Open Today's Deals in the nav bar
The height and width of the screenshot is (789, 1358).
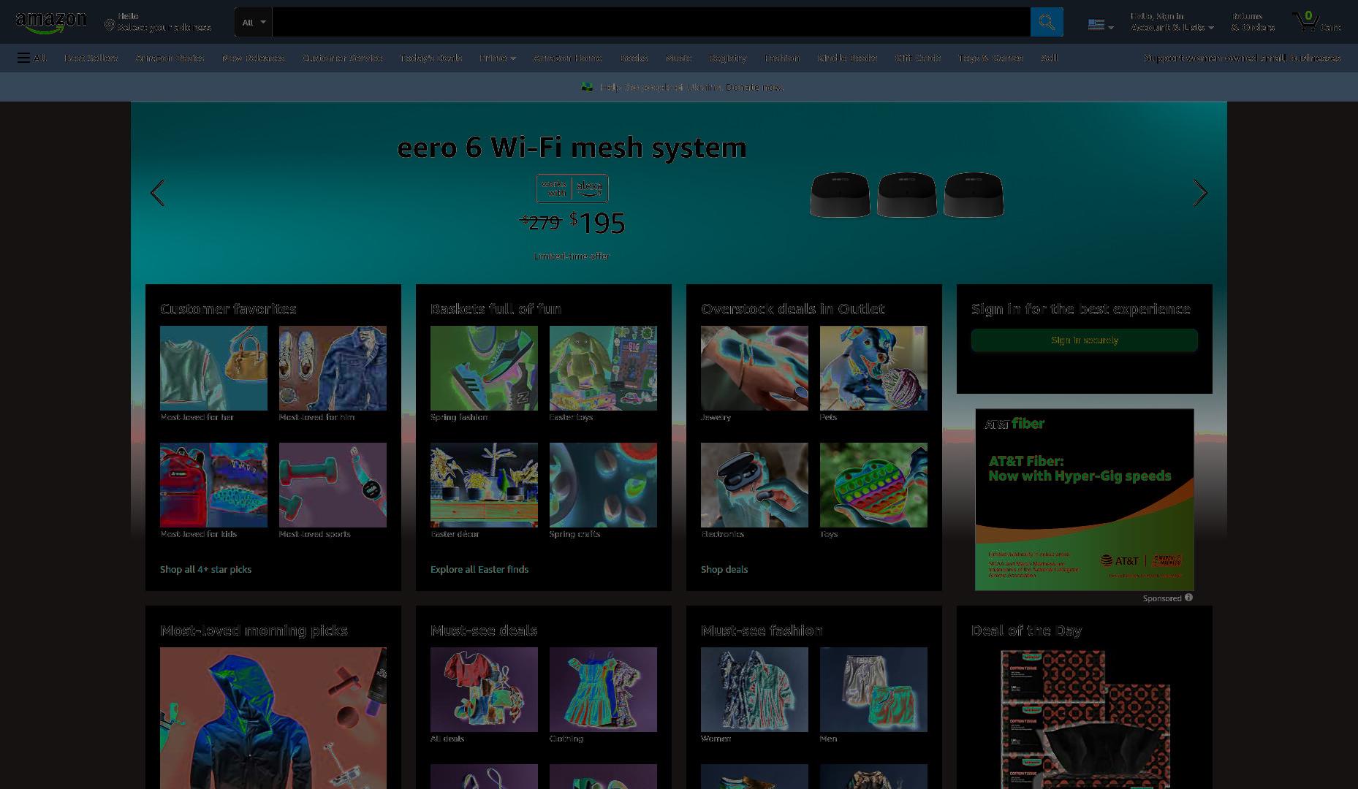pos(430,58)
